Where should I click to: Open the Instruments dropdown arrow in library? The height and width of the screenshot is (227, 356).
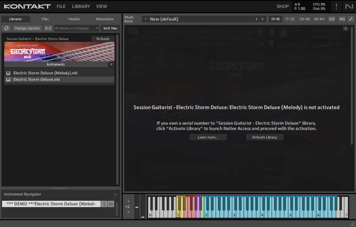tap(111, 65)
